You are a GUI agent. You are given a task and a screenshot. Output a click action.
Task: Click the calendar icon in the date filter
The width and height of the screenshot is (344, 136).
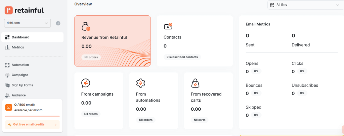(x=272, y=5)
